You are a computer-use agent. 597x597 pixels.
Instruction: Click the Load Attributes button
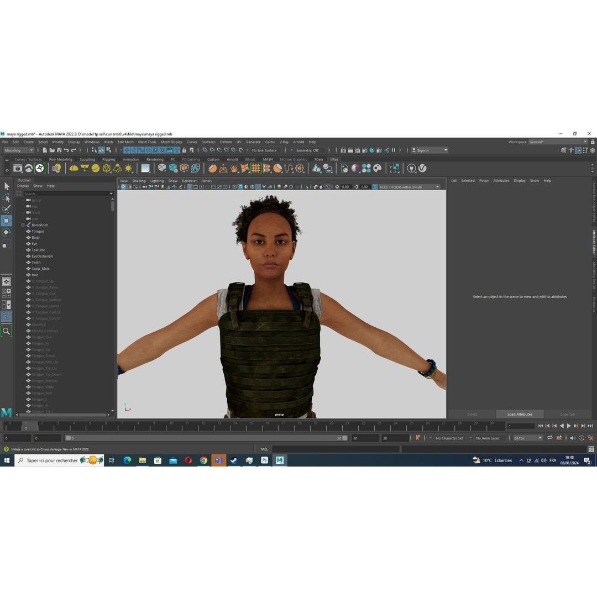520,414
